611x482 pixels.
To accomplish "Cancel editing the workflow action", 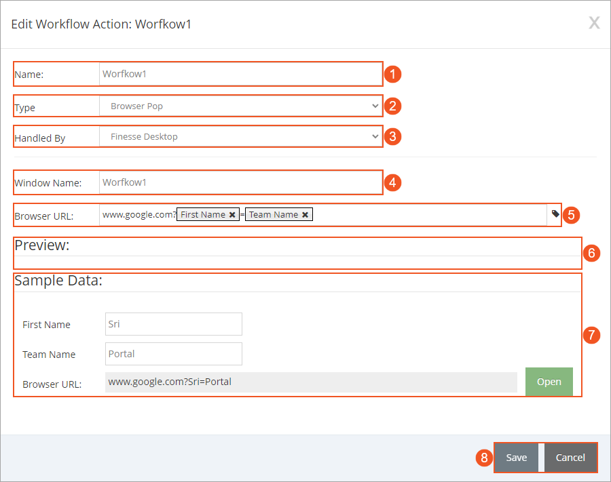I will tap(570, 457).
